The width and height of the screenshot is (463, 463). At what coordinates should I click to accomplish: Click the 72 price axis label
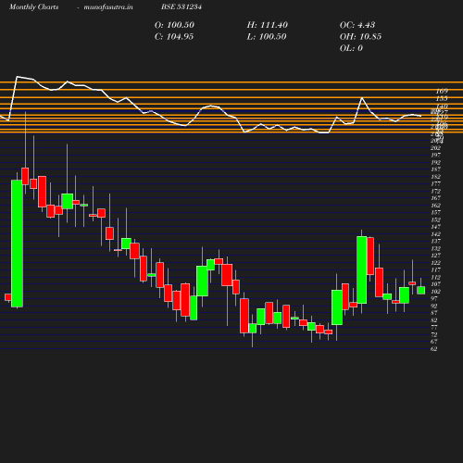click(434, 334)
